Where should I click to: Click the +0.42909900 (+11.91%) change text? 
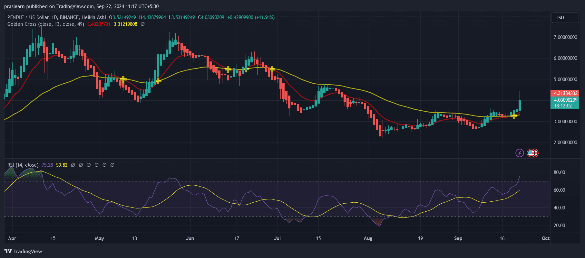coord(251,17)
